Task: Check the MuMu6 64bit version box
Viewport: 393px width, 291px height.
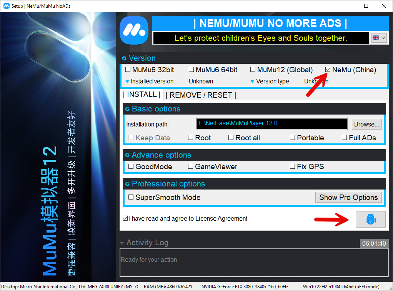Action: click(x=191, y=70)
